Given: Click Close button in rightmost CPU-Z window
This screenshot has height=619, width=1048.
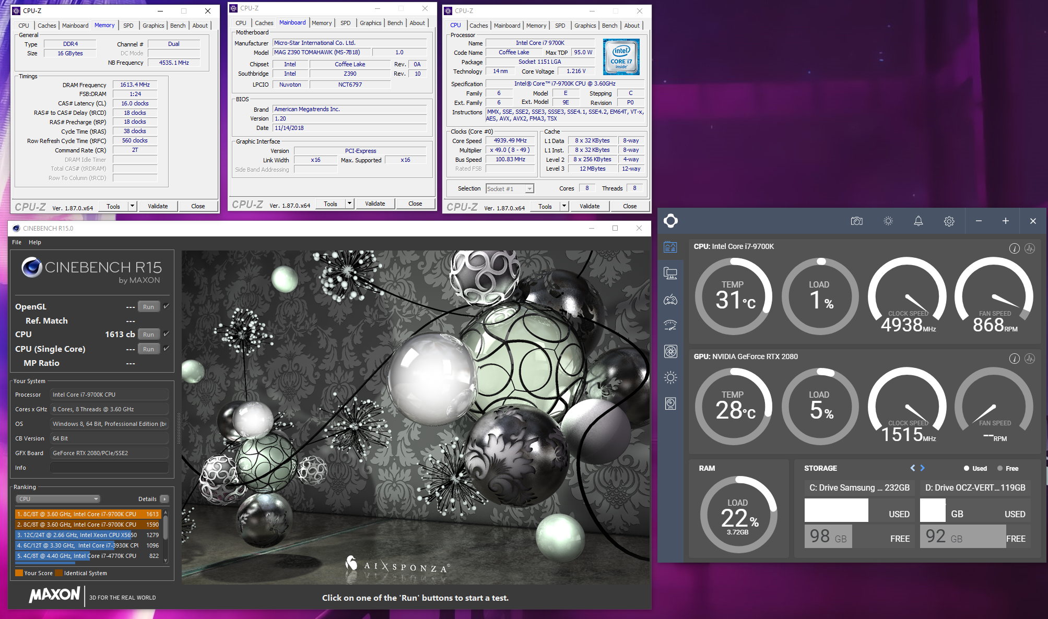Looking at the screenshot, I should coord(630,206).
